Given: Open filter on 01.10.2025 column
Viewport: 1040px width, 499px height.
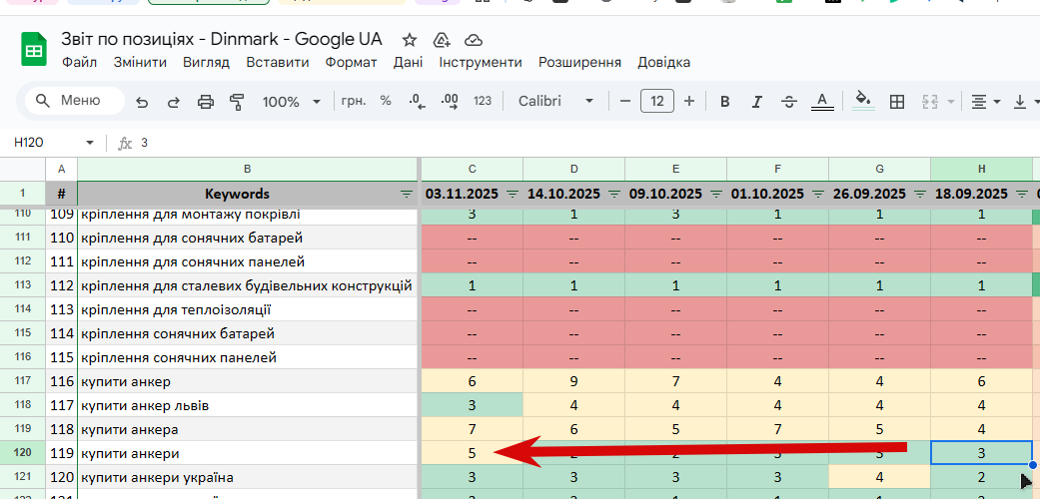Looking at the screenshot, I should (x=818, y=195).
